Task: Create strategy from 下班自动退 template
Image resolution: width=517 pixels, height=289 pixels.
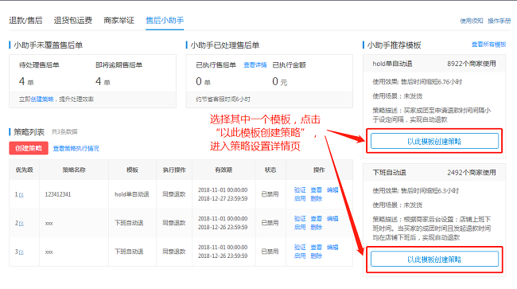Action: tap(434, 260)
